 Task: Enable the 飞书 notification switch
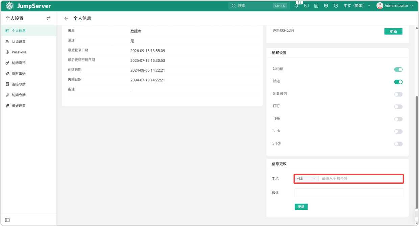[398, 119]
